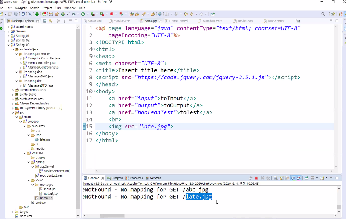The image size is (346, 219).
Task: Open the Project menu
Action: [x=47, y=8]
